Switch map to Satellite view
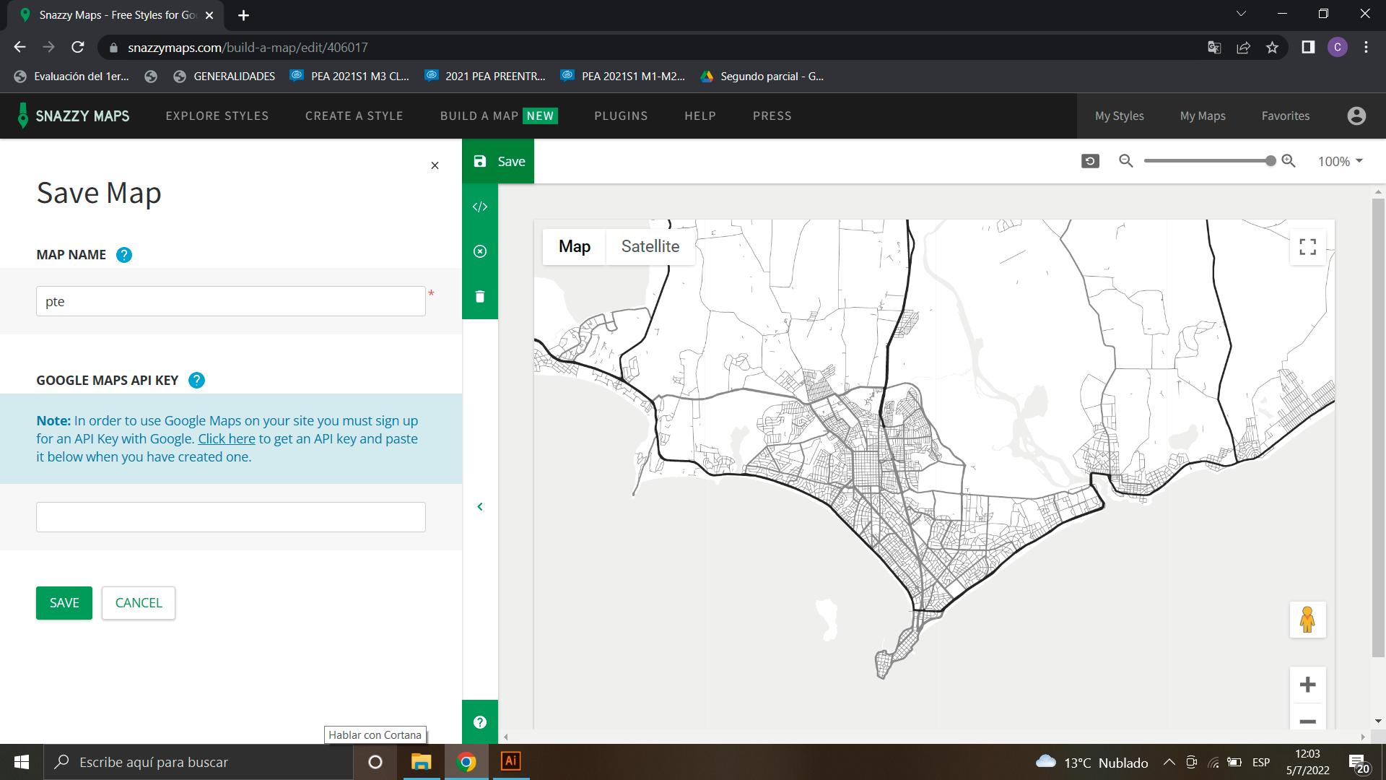The height and width of the screenshot is (780, 1386). click(650, 246)
